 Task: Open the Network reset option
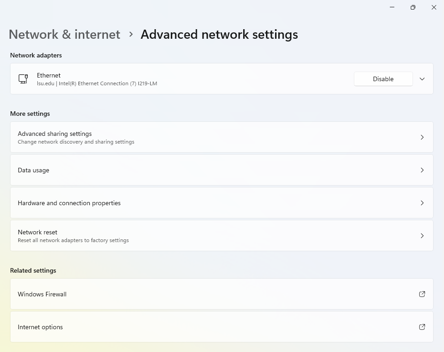tap(37, 232)
